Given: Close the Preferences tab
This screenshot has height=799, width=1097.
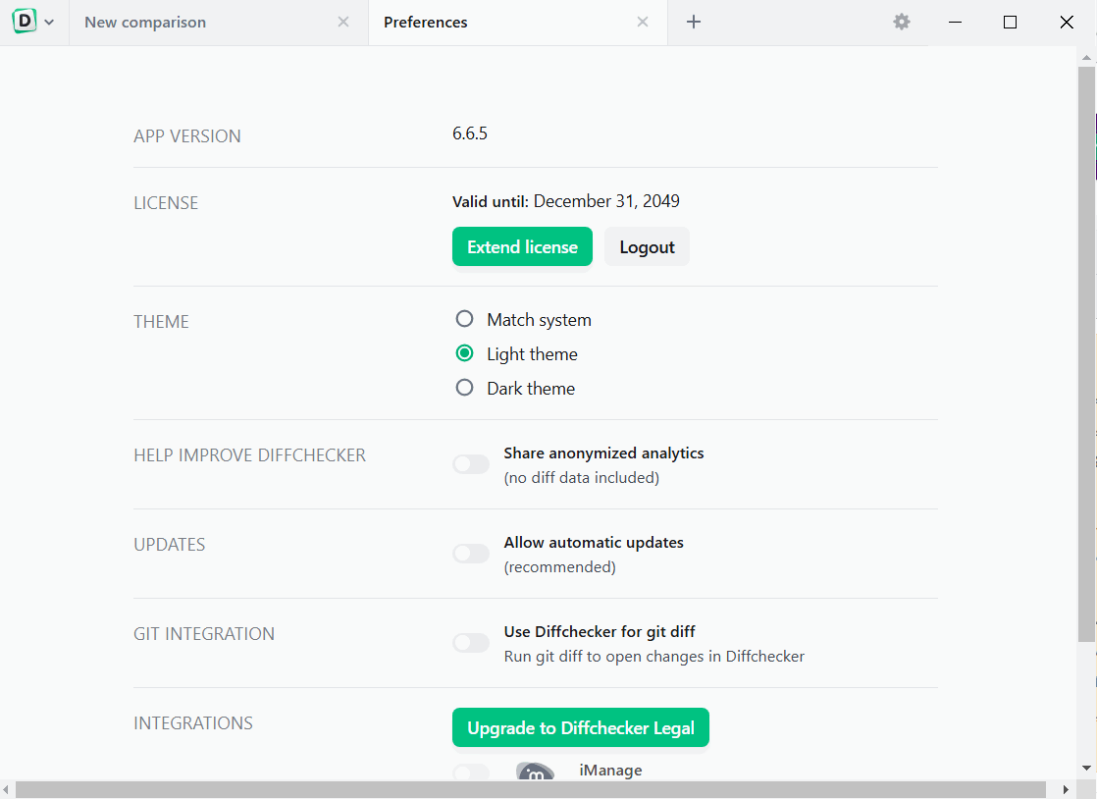Looking at the screenshot, I should point(643,22).
